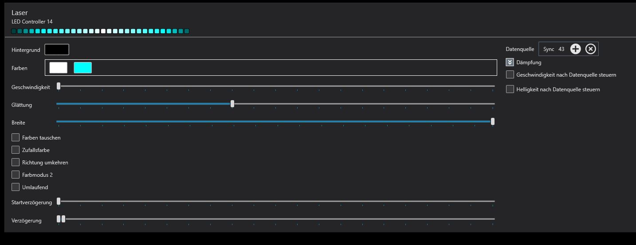Remove the Sync 43 data source
Image resolution: width=636 pixels, height=245 pixels.
(x=590, y=49)
